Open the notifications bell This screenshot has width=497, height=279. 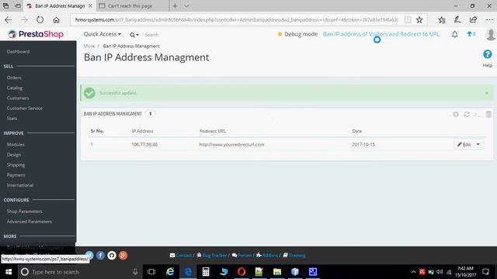point(454,34)
